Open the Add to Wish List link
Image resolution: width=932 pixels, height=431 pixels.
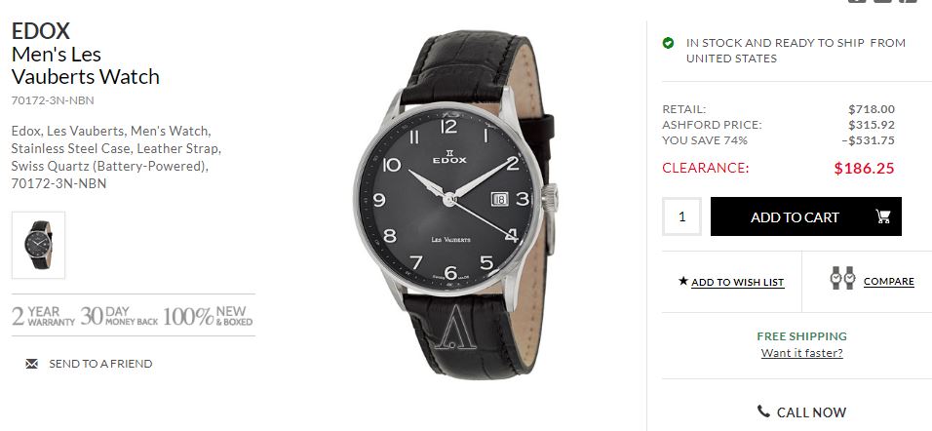point(737,282)
